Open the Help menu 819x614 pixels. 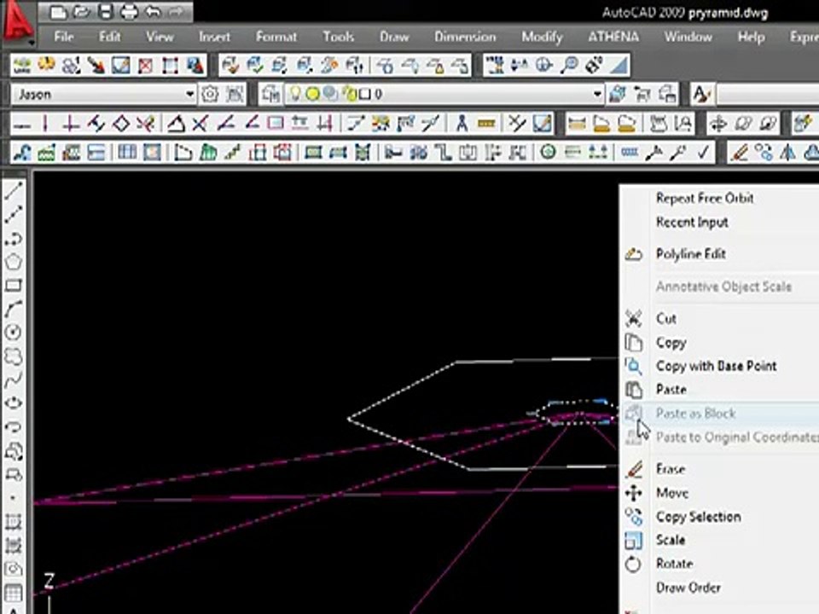pos(751,37)
